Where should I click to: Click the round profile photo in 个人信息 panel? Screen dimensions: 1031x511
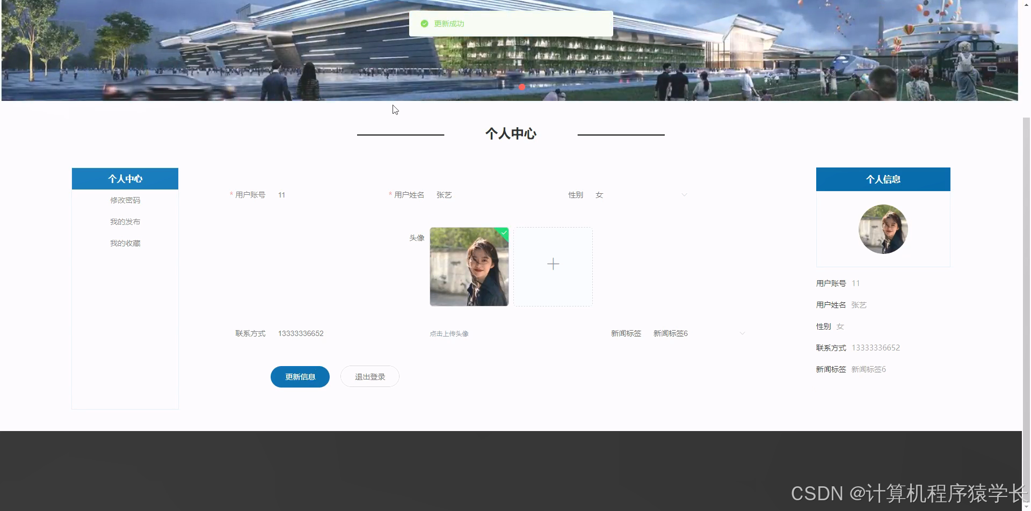883,229
